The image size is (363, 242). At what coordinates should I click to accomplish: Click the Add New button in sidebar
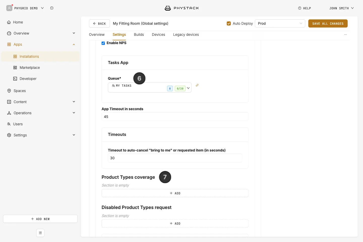(x=40, y=219)
